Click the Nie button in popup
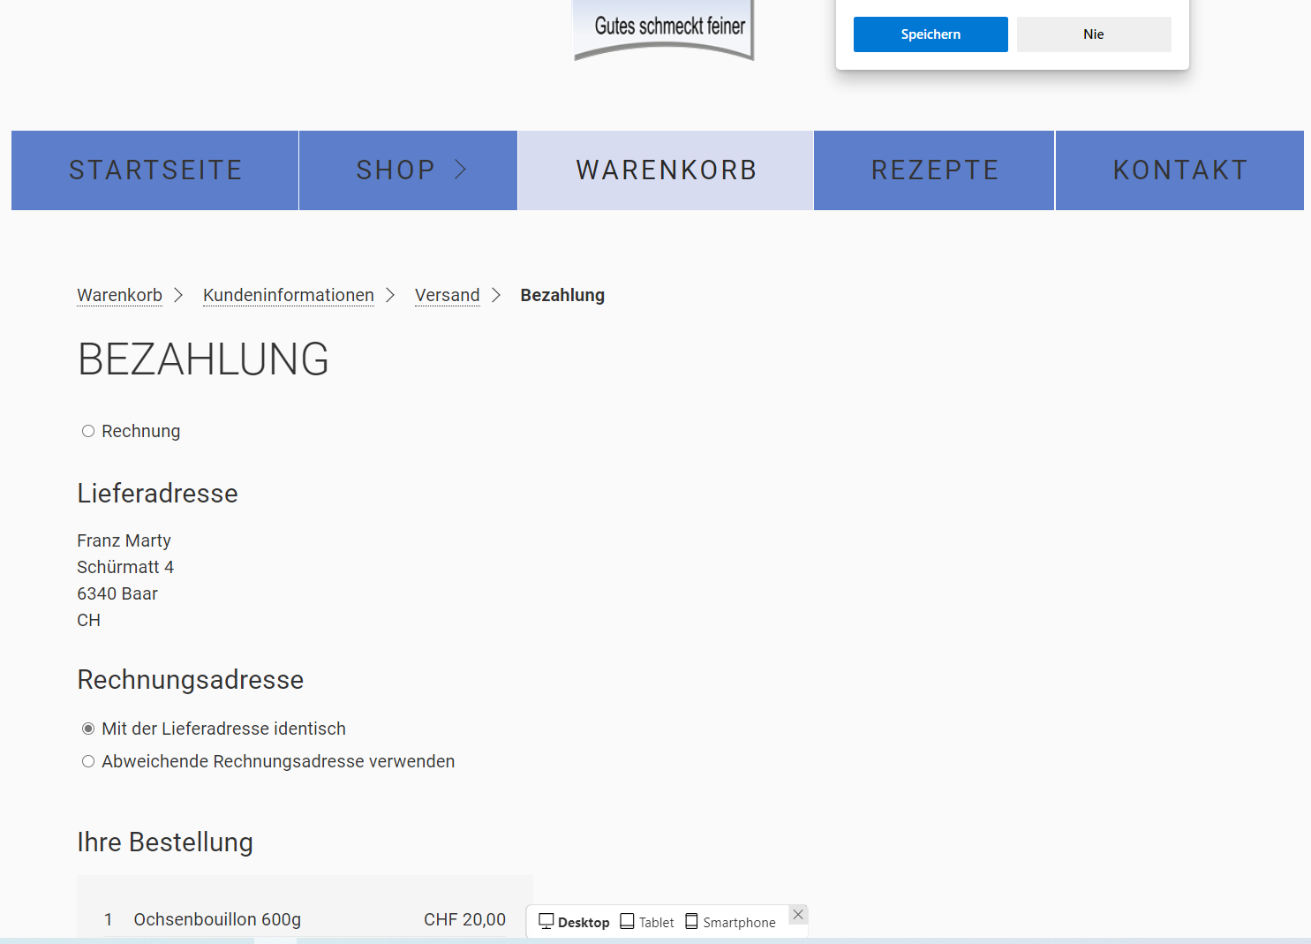 click(x=1094, y=34)
